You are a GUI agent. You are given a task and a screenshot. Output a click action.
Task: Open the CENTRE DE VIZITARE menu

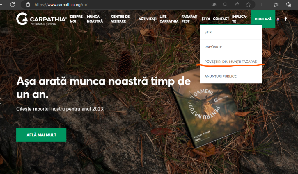tap(120, 19)
